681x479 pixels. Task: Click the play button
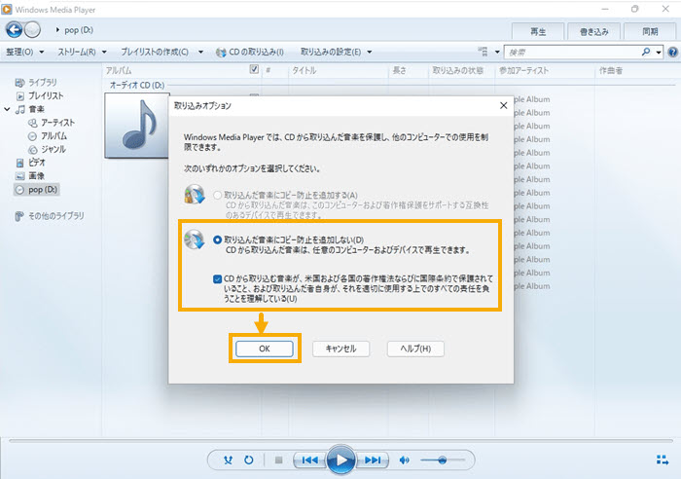pos(340,460)
